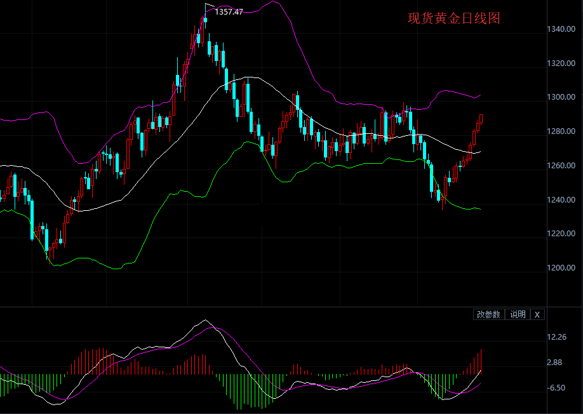This screenshot has width=583, height=414.
Task: Pick the 1280.00 price axis label
Action: [x=563, y=131]
